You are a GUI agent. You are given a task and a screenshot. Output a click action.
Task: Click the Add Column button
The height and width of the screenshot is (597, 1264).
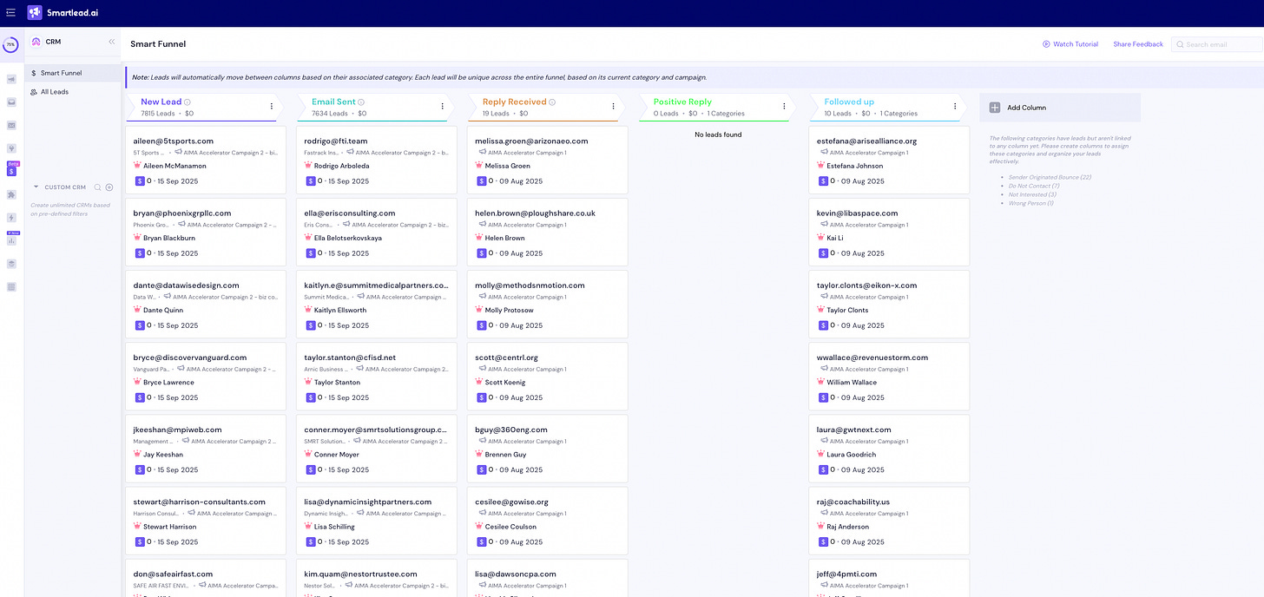[1060, 108]
